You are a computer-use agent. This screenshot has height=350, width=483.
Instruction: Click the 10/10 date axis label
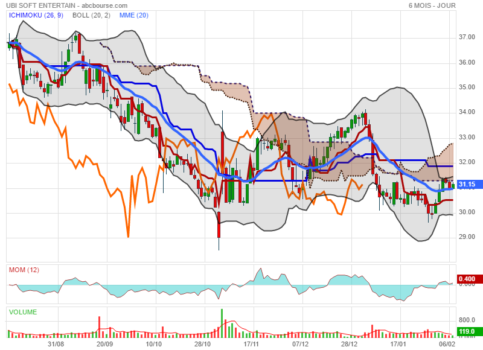click(x=153, y=344)
